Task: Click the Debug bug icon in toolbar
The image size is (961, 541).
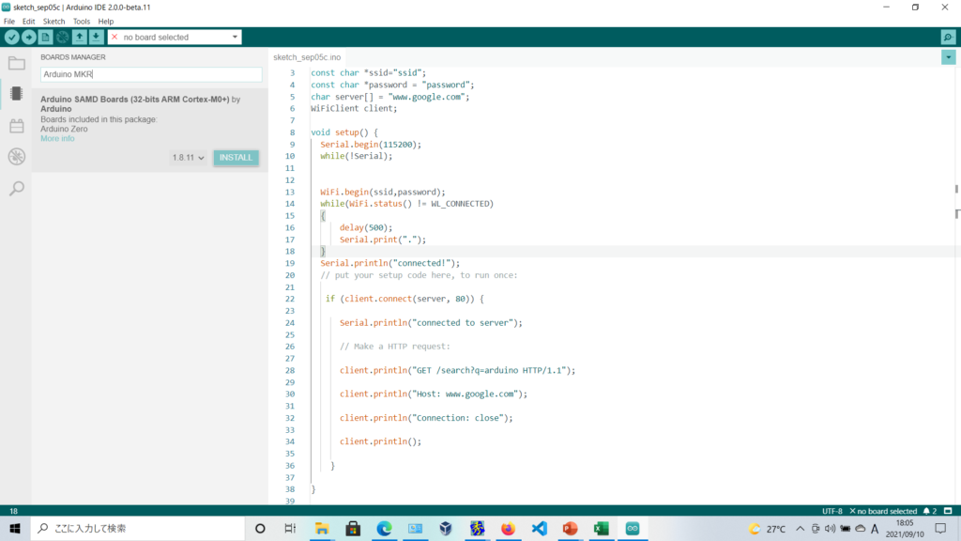Action: click(x=63, y=38)
